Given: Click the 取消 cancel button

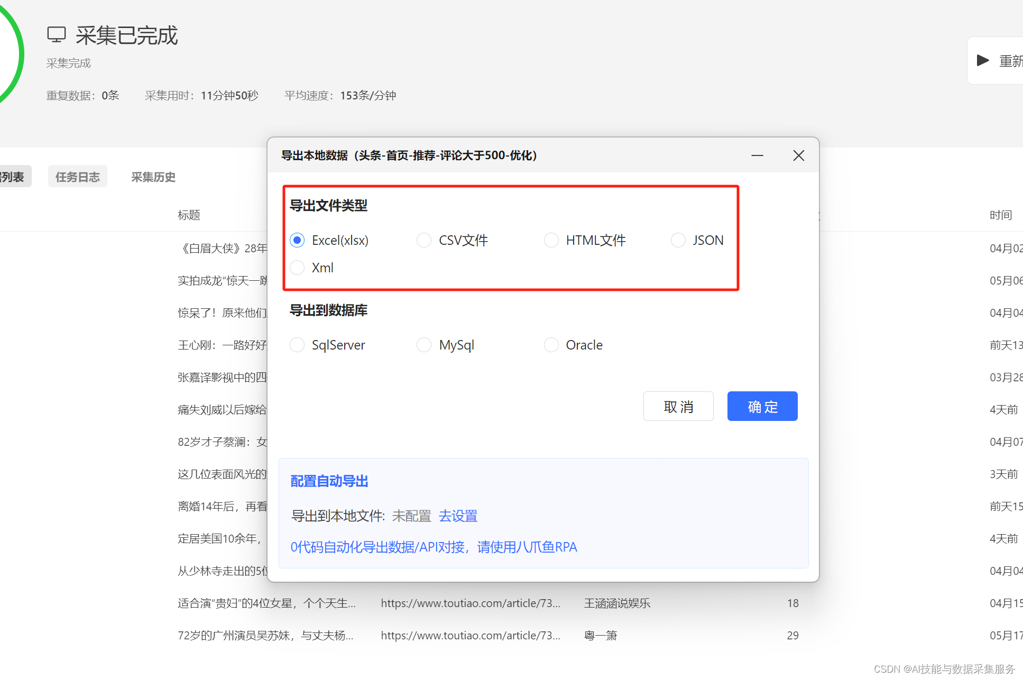Looking at the screenshot, I should click(678, 406).
